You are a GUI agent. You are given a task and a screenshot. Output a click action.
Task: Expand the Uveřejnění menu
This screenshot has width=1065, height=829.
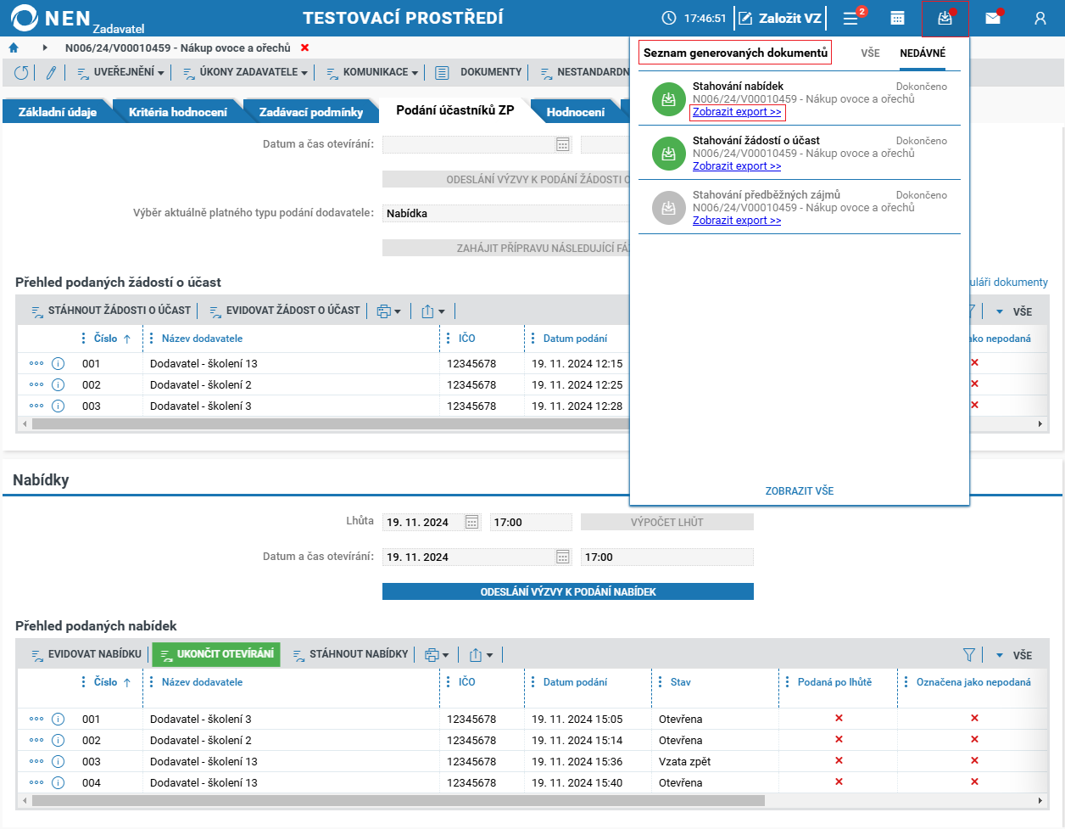pos(120,73)
